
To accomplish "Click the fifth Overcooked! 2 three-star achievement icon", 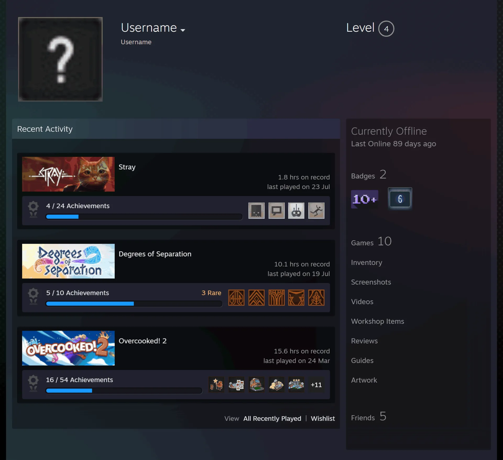I will (x=296, y=384).
